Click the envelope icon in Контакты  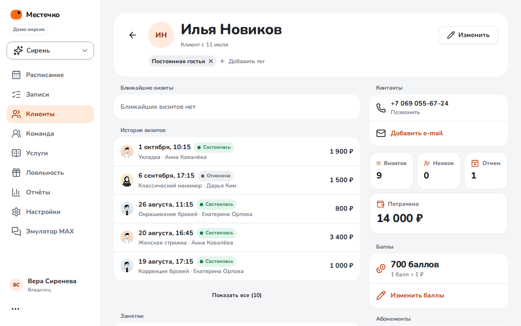tap(381, 133)
